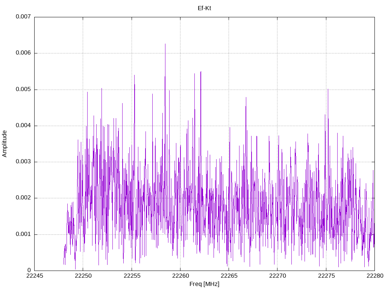Click the plot title 'Ef-Kt'
Screen dimensions: 385x289
[204, 8]
